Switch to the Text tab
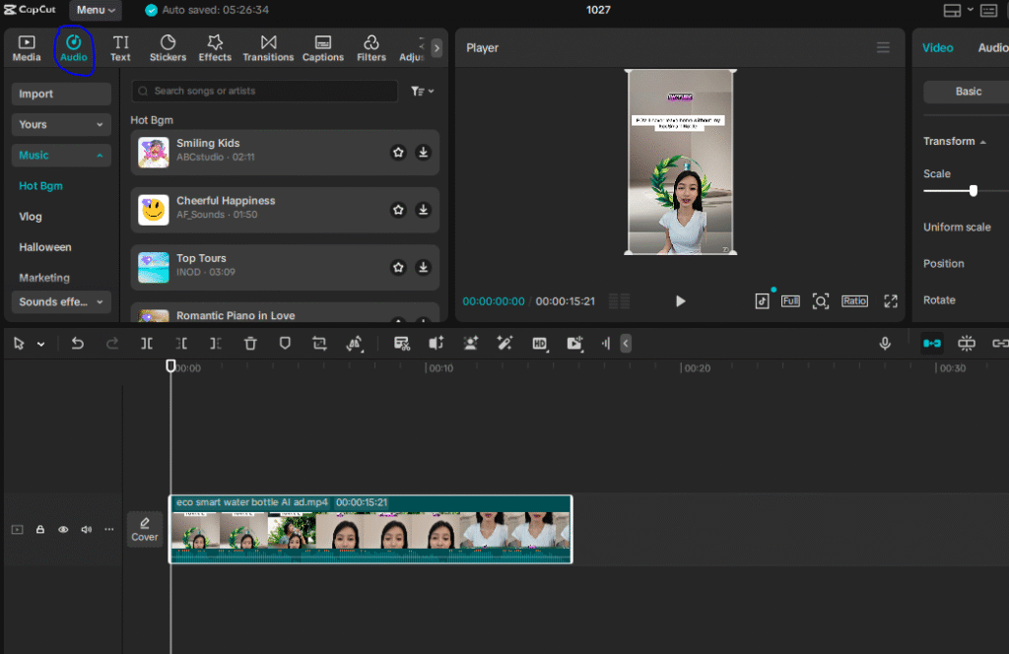Image resolution: width=1009 pixels, height=654 pixels. click(120, 48)
